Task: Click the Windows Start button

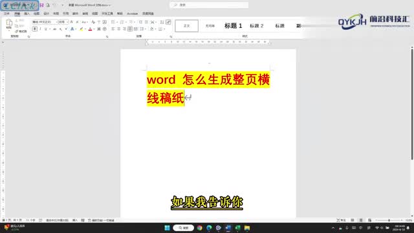Action: tap(167, 228)
